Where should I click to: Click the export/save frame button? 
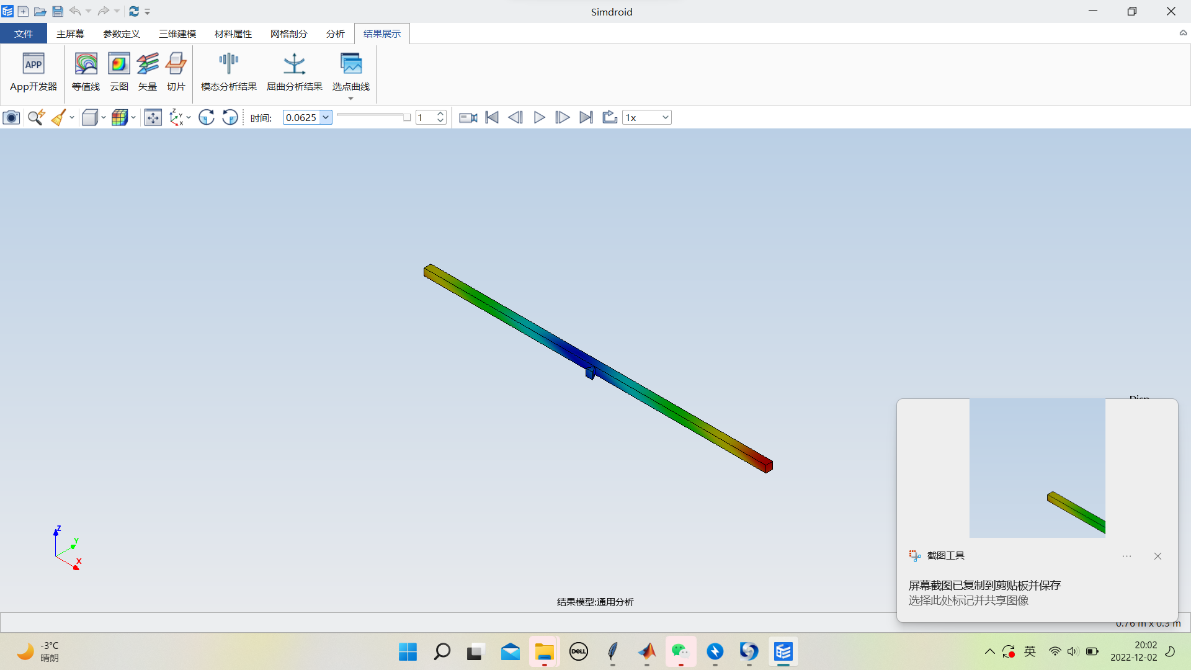click(609, 117)
